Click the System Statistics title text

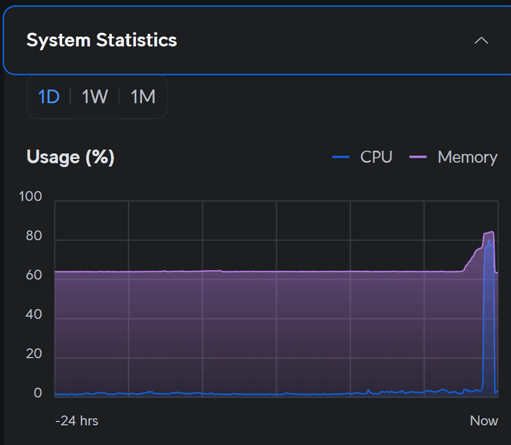[102, 40]
